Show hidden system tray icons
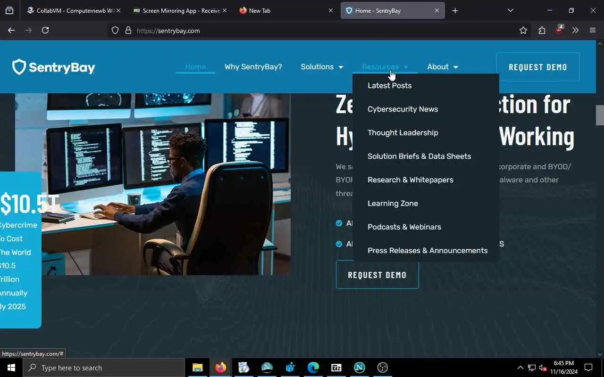 (520, 368)
